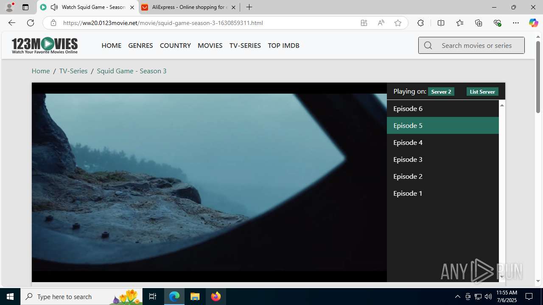The image size is (543, 305).
Task: Open the network tray icon
Action: tap(478, 297)
